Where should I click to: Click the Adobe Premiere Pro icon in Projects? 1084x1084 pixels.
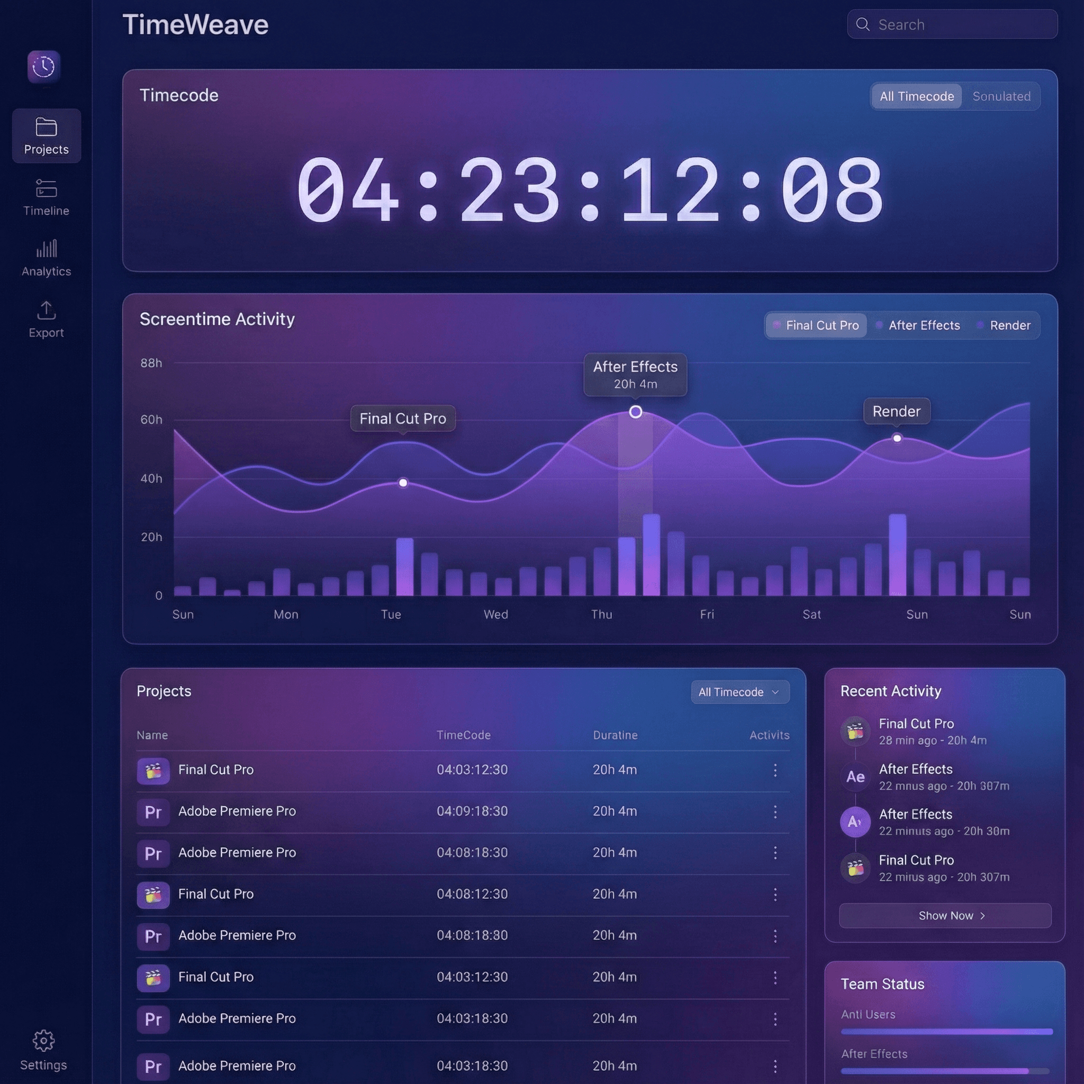[153, 812]
